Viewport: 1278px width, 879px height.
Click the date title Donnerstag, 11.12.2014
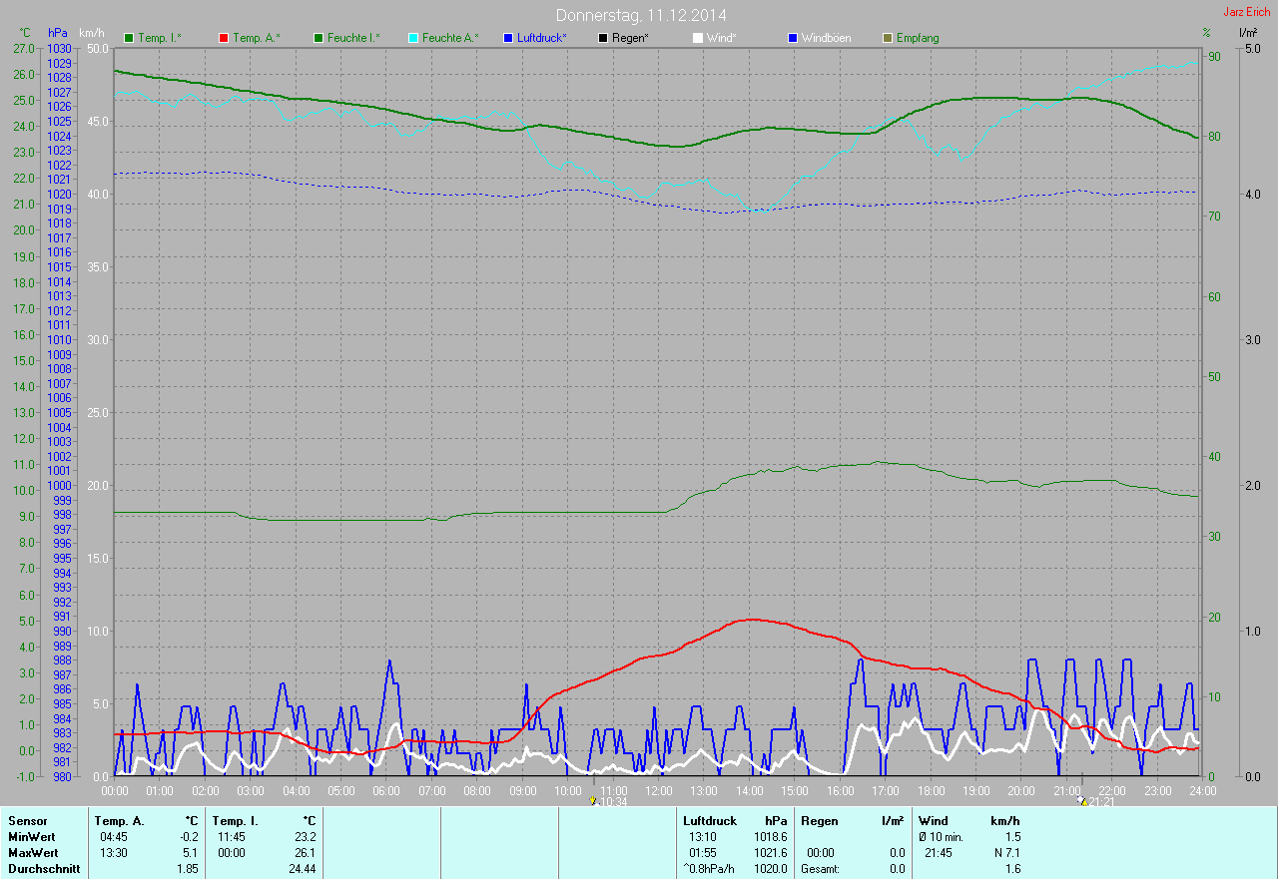(641, 15)
